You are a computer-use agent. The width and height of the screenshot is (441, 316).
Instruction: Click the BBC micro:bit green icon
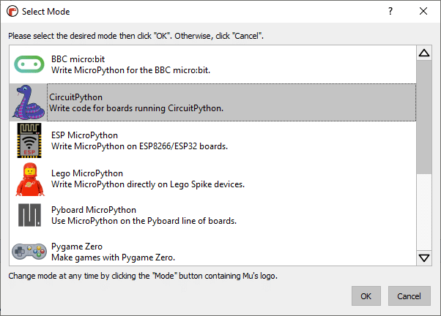pos(29,64)
